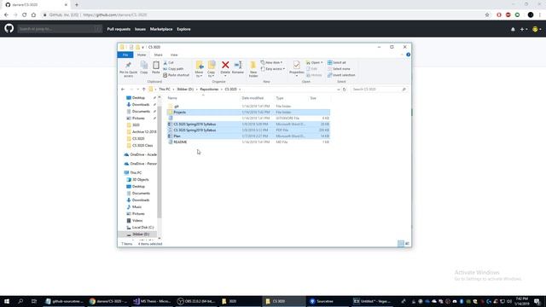Screen dimensions: 546x307
Task: Click Paste shortcut in the ribbon
Action: pyautogui.click(x=177, y=75)
